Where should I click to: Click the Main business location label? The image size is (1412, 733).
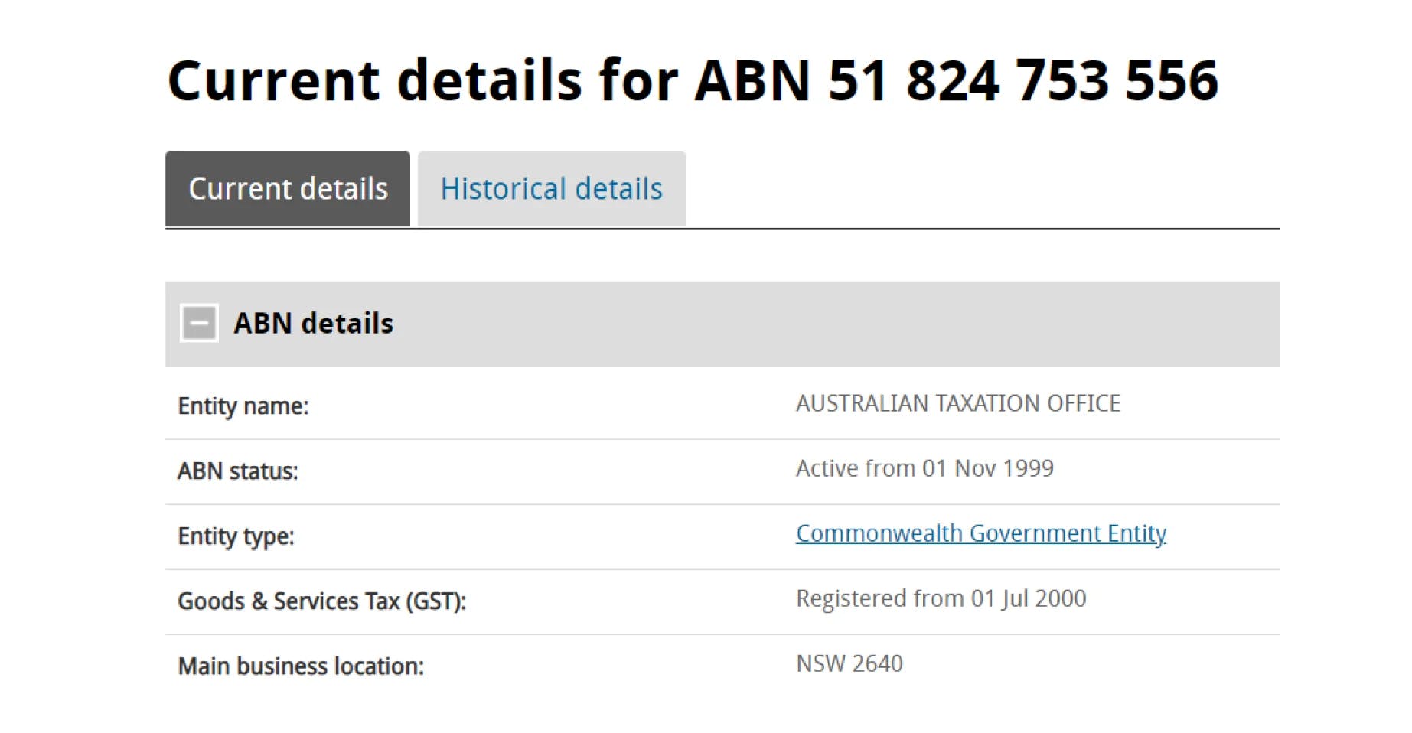[x=301, y=666]
